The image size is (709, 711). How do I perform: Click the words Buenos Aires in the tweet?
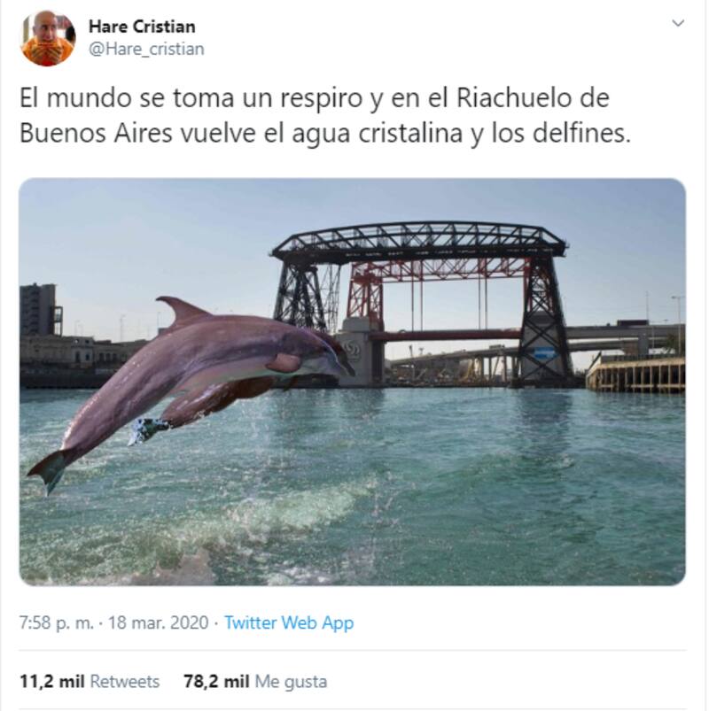point(96,133)
